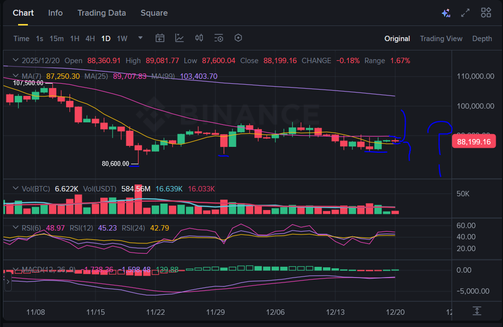Click the 110,000.00 price axis label
Image resolution: width=503 pixels, height=327 pixels.
(x=476, y=76)
